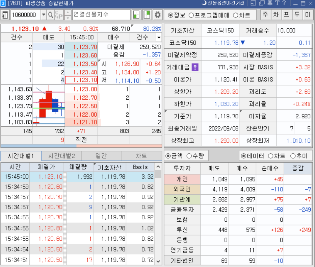
Task: Open the dropdown arrow beside the 건수 header
Action: pos(159,38)
